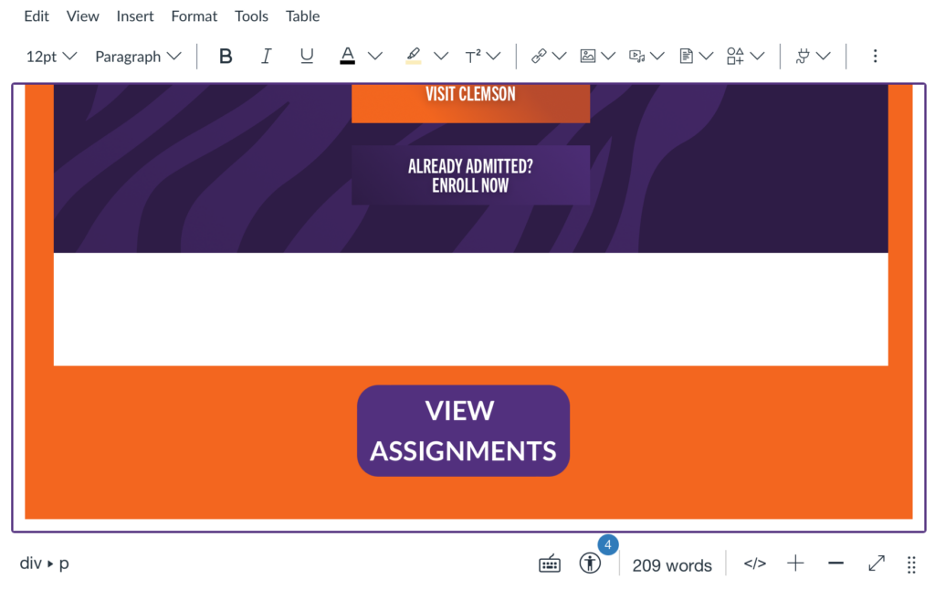
Task: Toggle underline formatting
Action: (x=307, y=56)
